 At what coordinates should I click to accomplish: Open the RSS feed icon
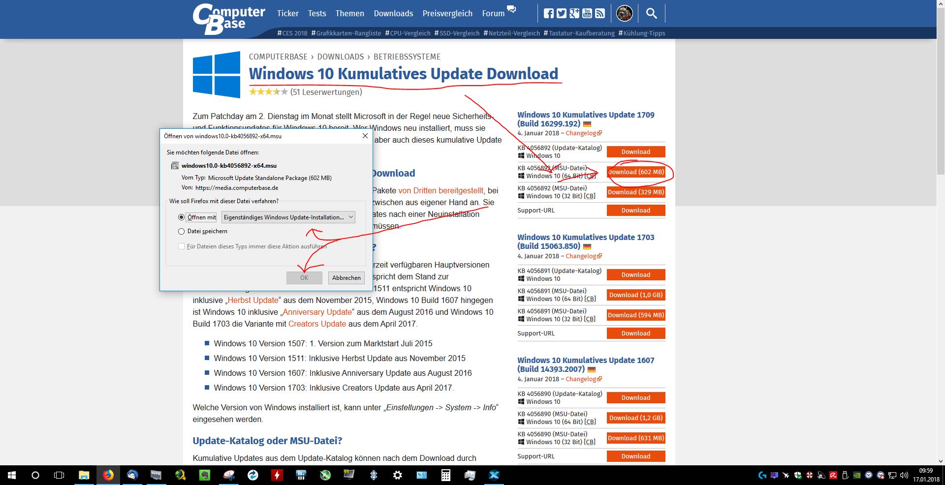pos(599,13)
